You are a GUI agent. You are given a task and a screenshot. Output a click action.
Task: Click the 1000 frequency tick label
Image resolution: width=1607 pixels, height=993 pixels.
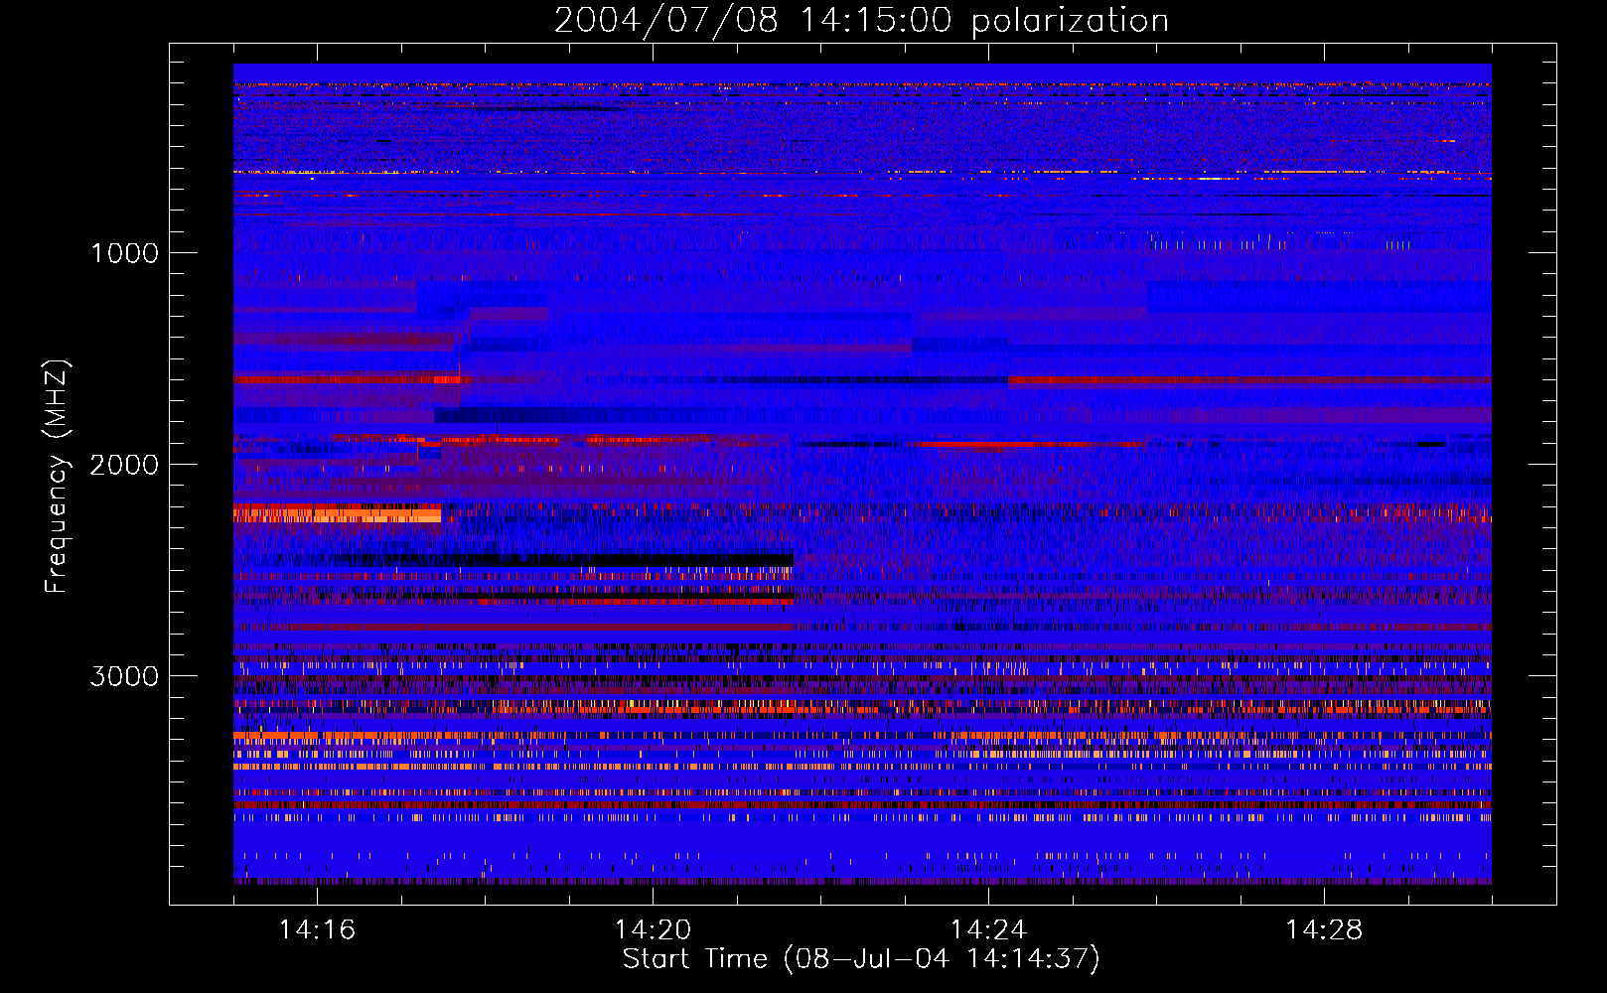coord(124,253)
